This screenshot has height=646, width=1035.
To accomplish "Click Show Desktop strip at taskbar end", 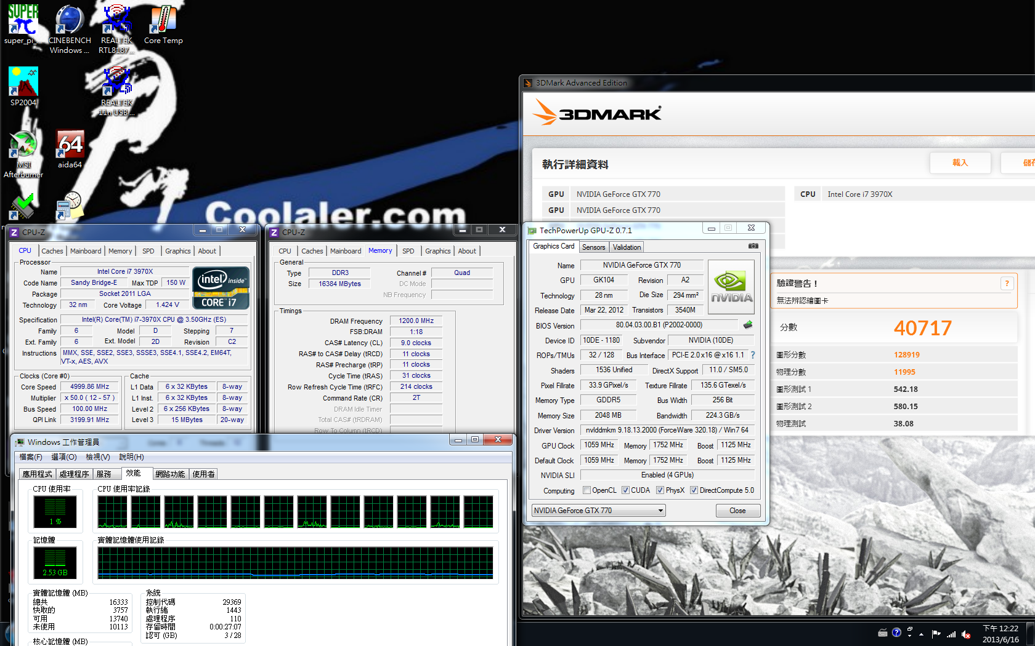I will [x=1031, y=634].
